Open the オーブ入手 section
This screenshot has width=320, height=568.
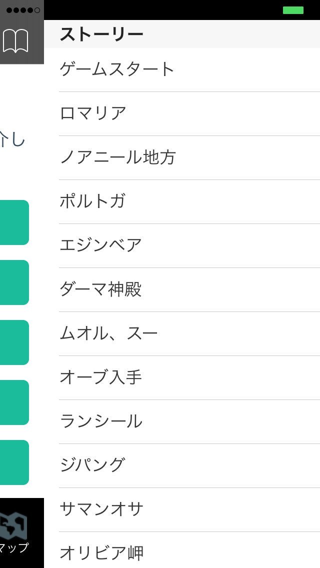click(x=101, y=377)
